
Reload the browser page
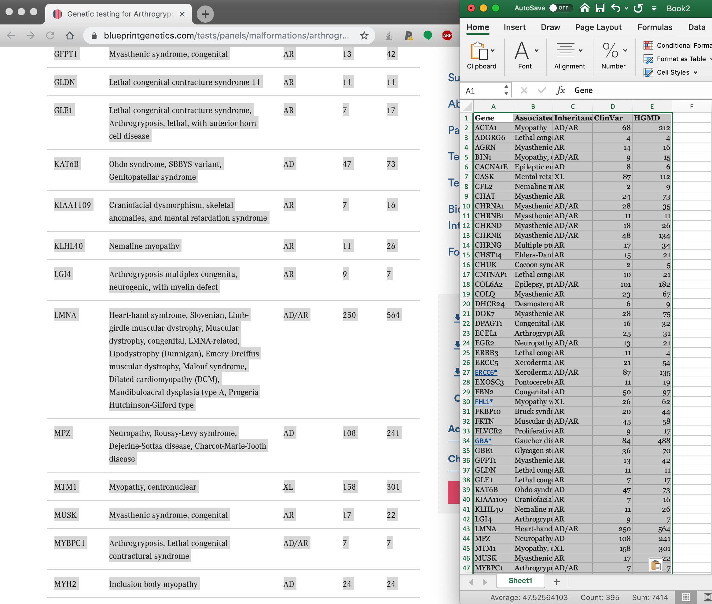(x=50, y=35)
